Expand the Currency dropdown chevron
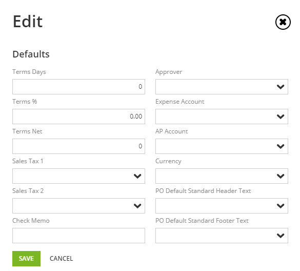The height and width of the screenshot is (271, 300). [281, 176]
